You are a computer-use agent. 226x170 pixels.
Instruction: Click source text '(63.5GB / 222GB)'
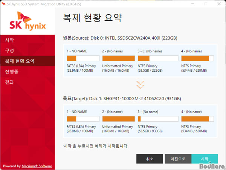pos(150,70)
